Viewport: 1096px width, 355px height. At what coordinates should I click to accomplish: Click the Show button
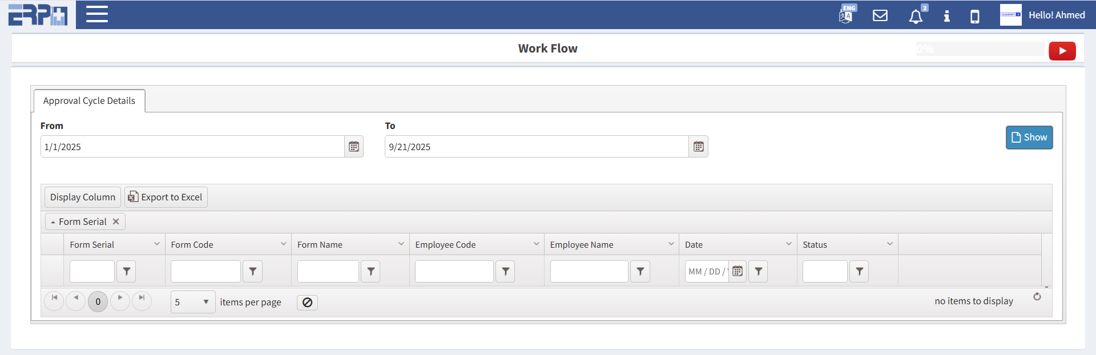click(1029, 138)
